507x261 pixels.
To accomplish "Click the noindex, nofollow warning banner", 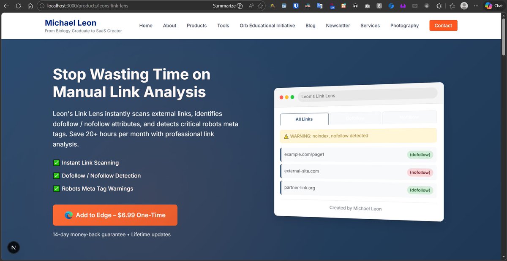I will [358, 136].
